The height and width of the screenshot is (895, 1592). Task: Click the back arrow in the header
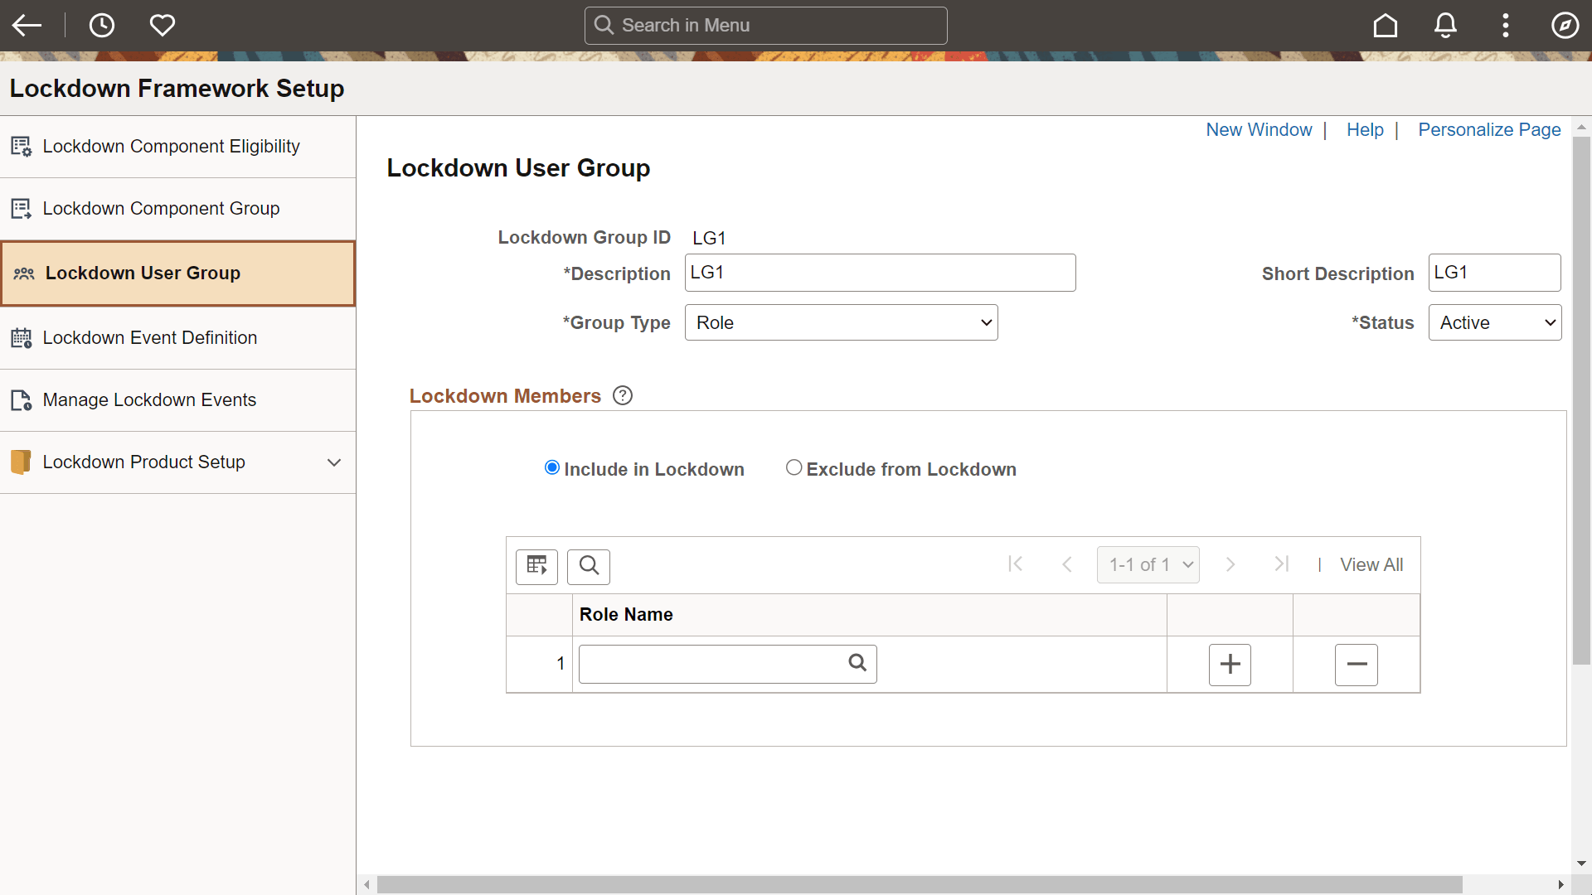point(27,25)
